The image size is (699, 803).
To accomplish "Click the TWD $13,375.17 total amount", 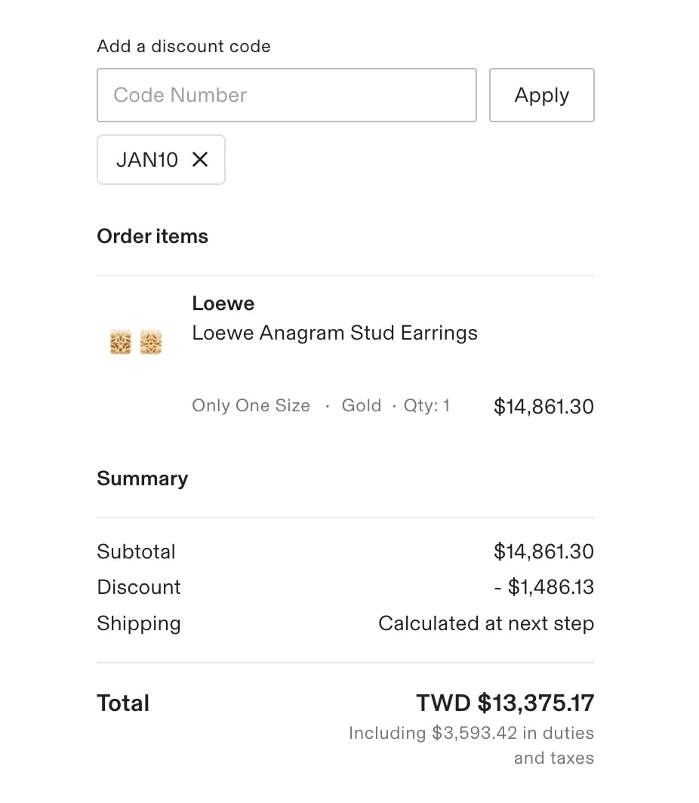I will pos(505,703).
